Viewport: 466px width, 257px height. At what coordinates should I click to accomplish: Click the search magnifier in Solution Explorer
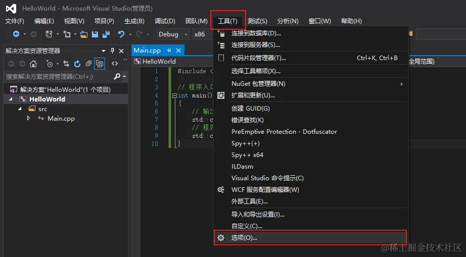(117, 77)
